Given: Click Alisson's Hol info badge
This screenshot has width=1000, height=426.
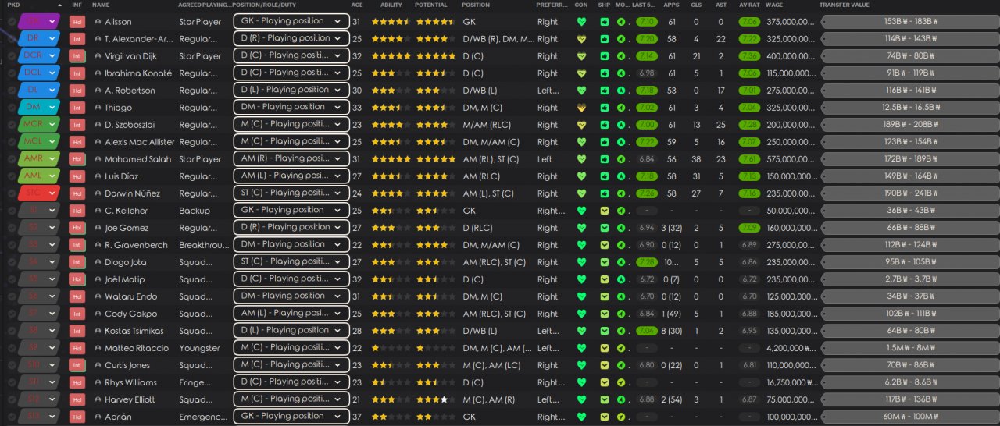Looking at the screenshot, I should [x=77, y=22].
